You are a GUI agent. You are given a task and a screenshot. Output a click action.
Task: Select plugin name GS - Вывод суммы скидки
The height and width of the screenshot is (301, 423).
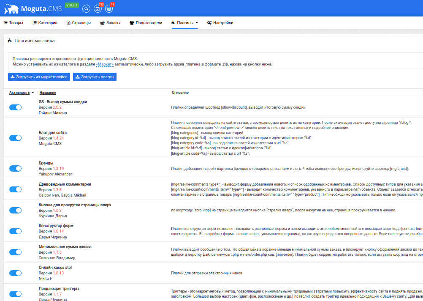[x=63, y=102]
